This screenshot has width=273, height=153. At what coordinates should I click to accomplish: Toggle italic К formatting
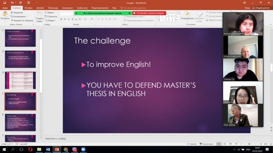[65, 19]
